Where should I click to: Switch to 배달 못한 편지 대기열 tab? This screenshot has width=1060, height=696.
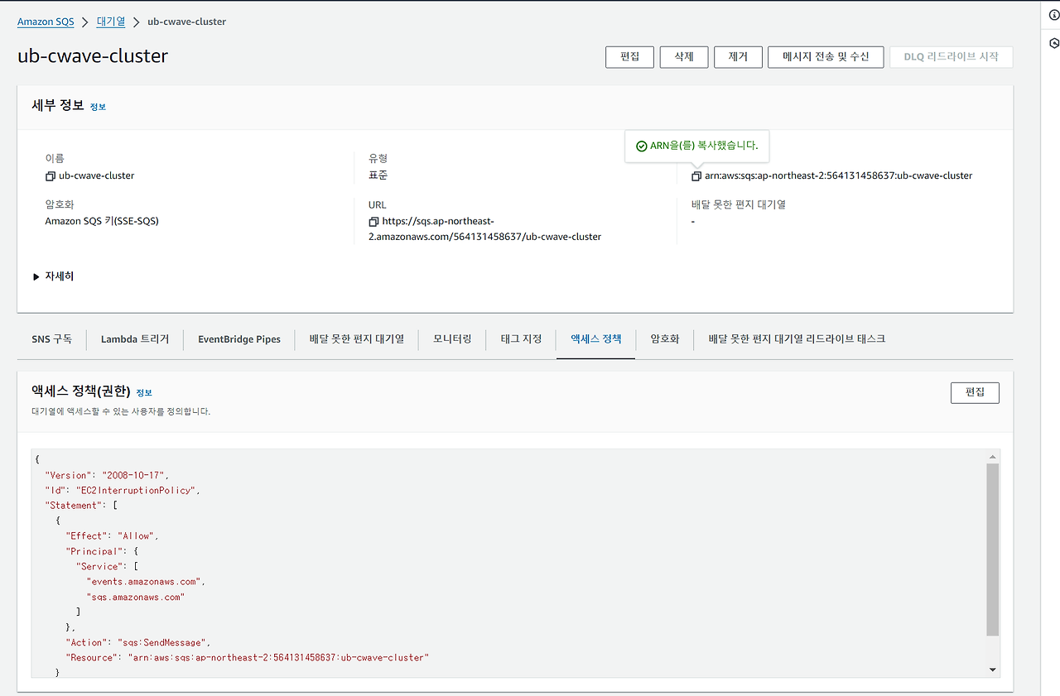tap(357, 339)
